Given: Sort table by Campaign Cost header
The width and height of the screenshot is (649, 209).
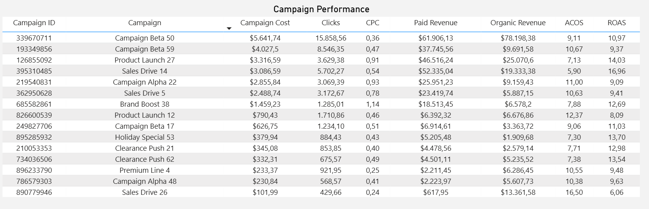Looking at the screenshot, I should [265, 23].
